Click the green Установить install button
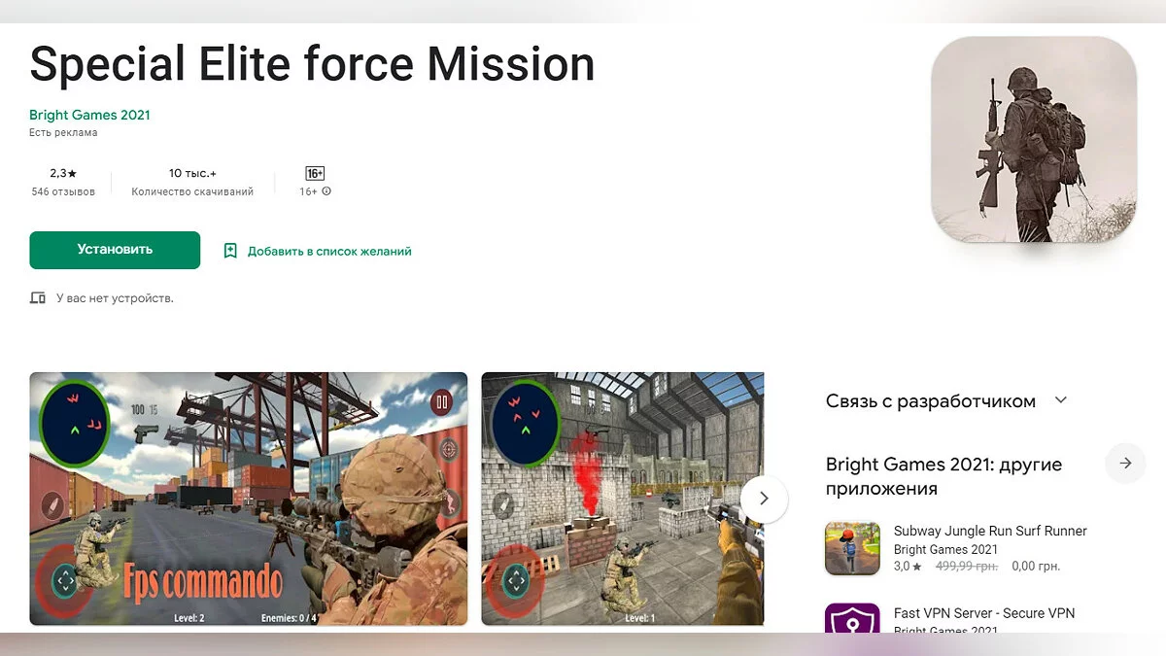1166x656 pixels. point(115,250)
